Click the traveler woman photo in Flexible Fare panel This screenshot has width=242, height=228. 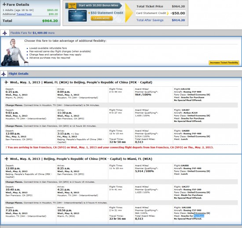click(15, 52)
